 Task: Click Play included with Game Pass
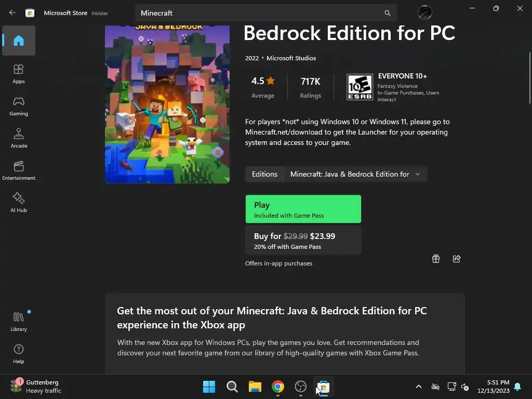(x=303, y=209)
